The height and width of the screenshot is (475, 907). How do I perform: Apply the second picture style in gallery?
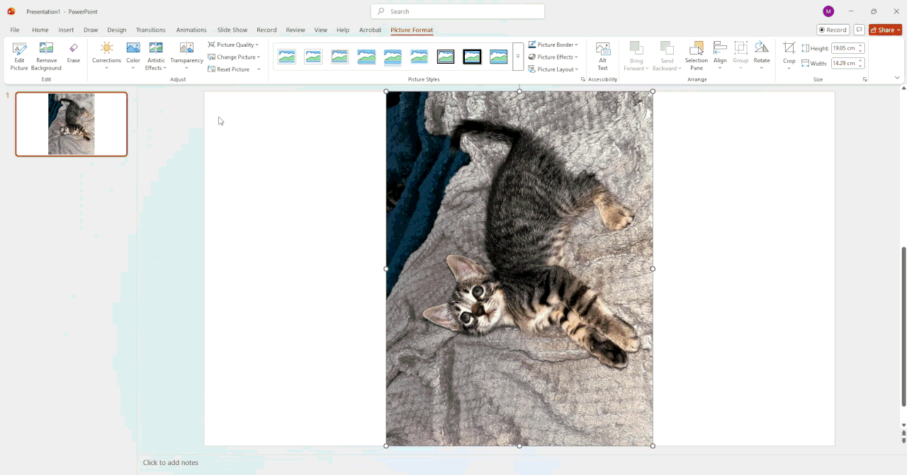pyautogui.click(x=313, y=57)
